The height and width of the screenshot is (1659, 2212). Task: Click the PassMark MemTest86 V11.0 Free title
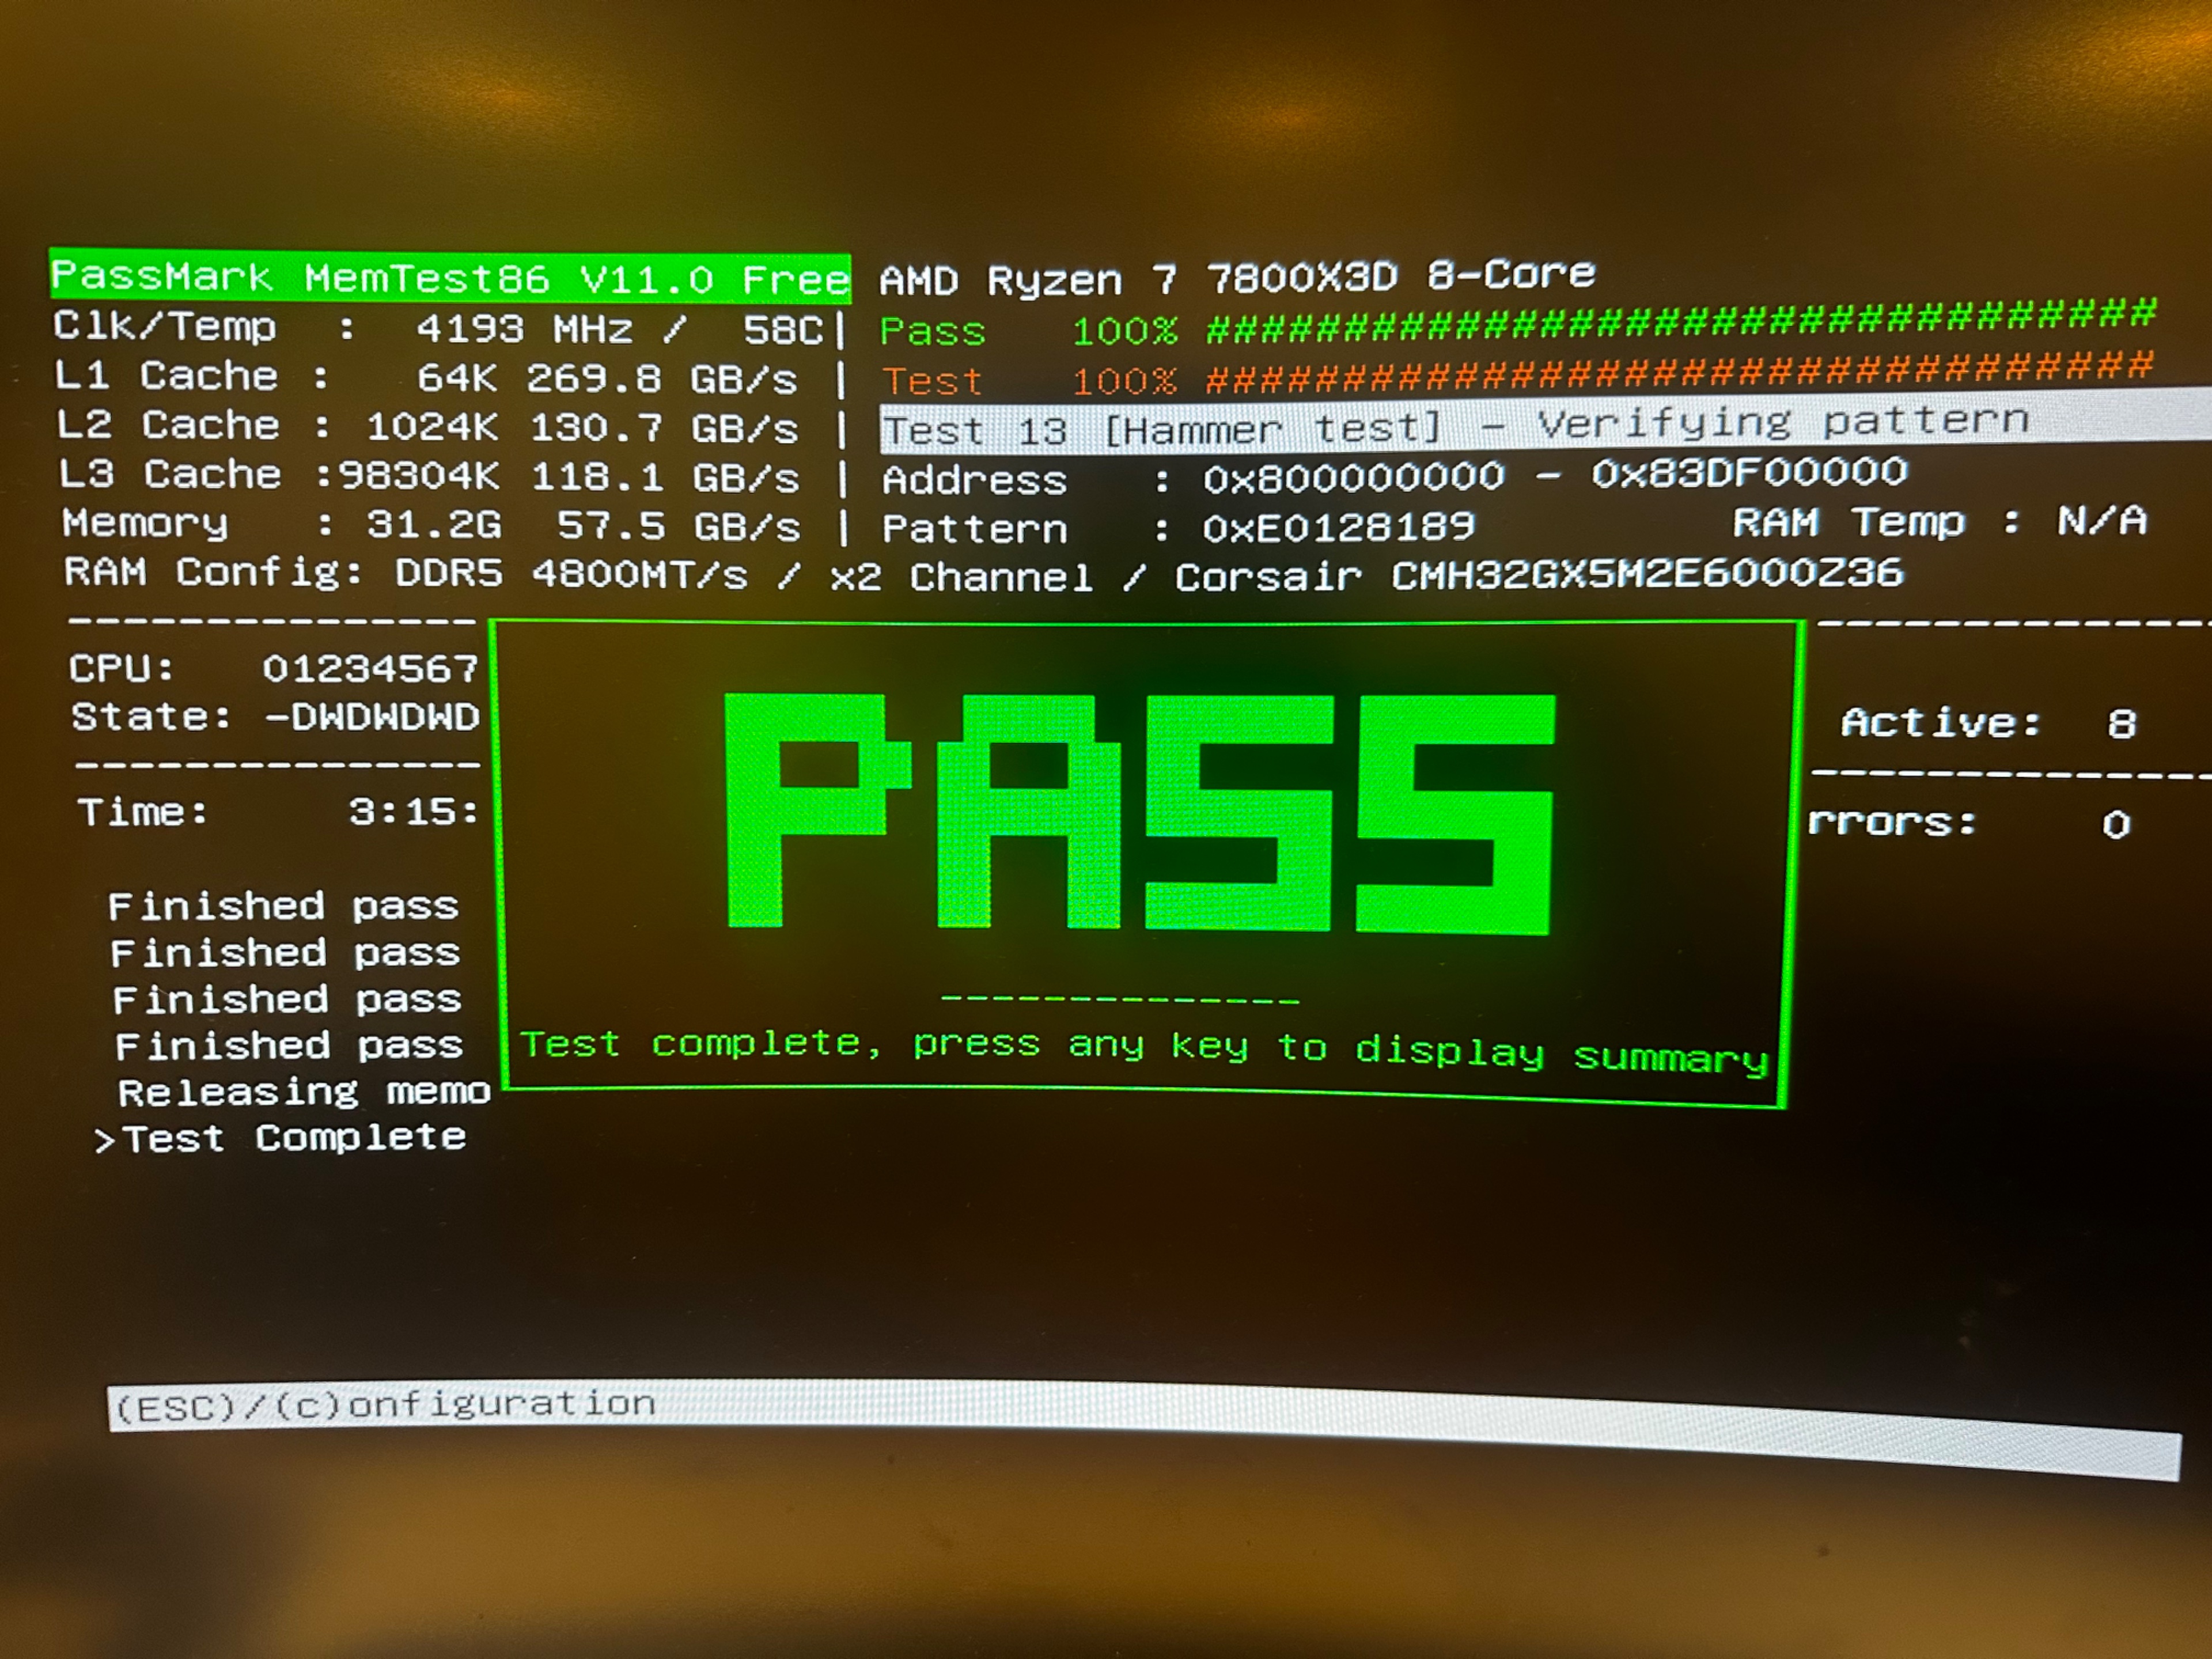450,277
